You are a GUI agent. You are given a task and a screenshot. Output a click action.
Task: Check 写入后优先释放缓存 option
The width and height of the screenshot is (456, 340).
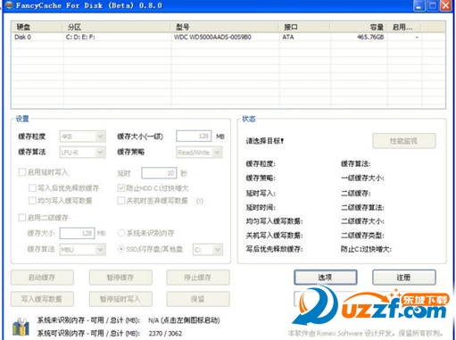(x=32, y=187)
